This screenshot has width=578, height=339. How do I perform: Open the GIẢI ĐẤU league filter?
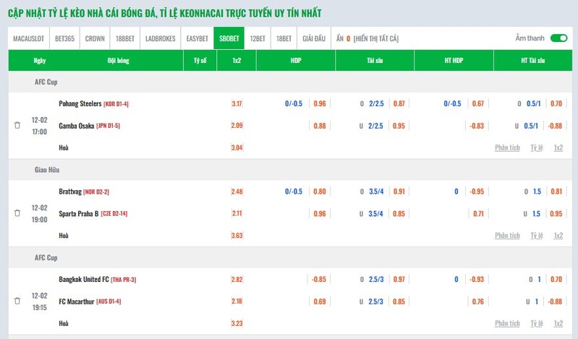click(313, 38)
